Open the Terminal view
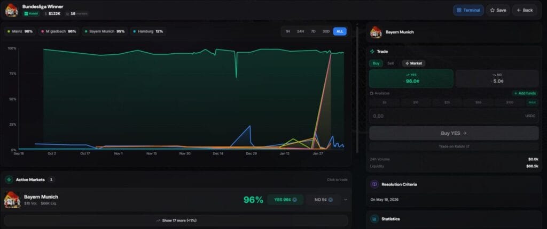Screen dimensions: 547x229 click(x=468, y=10)
